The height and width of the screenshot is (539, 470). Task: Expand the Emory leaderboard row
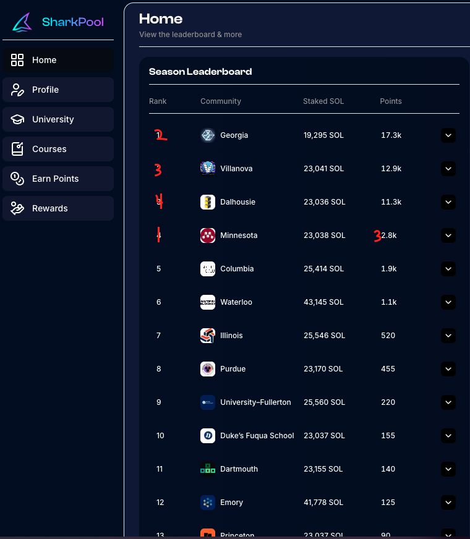pos(448,502)
